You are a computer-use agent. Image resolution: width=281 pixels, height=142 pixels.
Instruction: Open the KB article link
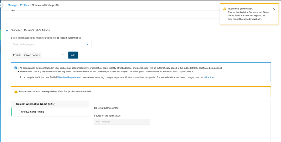pyautogui.click(x=208, y=77)
